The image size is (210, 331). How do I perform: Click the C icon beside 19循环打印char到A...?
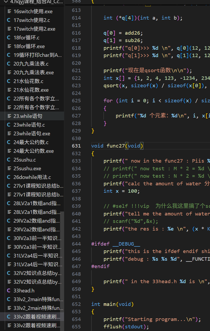[x=9, y=55]
